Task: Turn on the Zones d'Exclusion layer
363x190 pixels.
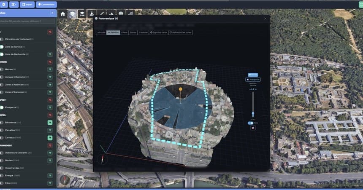Action: [x=1, y=92]
